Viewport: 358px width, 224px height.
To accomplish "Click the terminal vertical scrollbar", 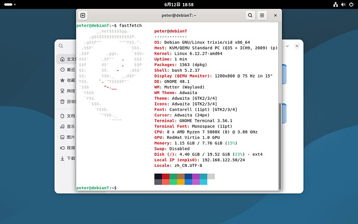I will (280, 146).
